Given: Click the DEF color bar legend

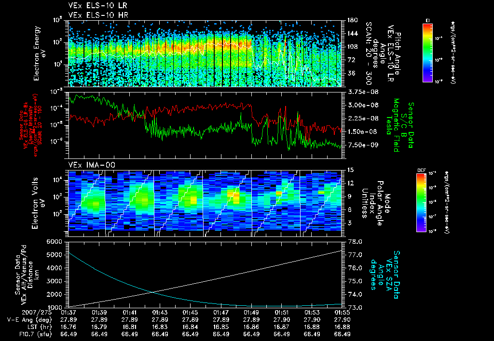Looking at the screenshot, I should (422, 203).
